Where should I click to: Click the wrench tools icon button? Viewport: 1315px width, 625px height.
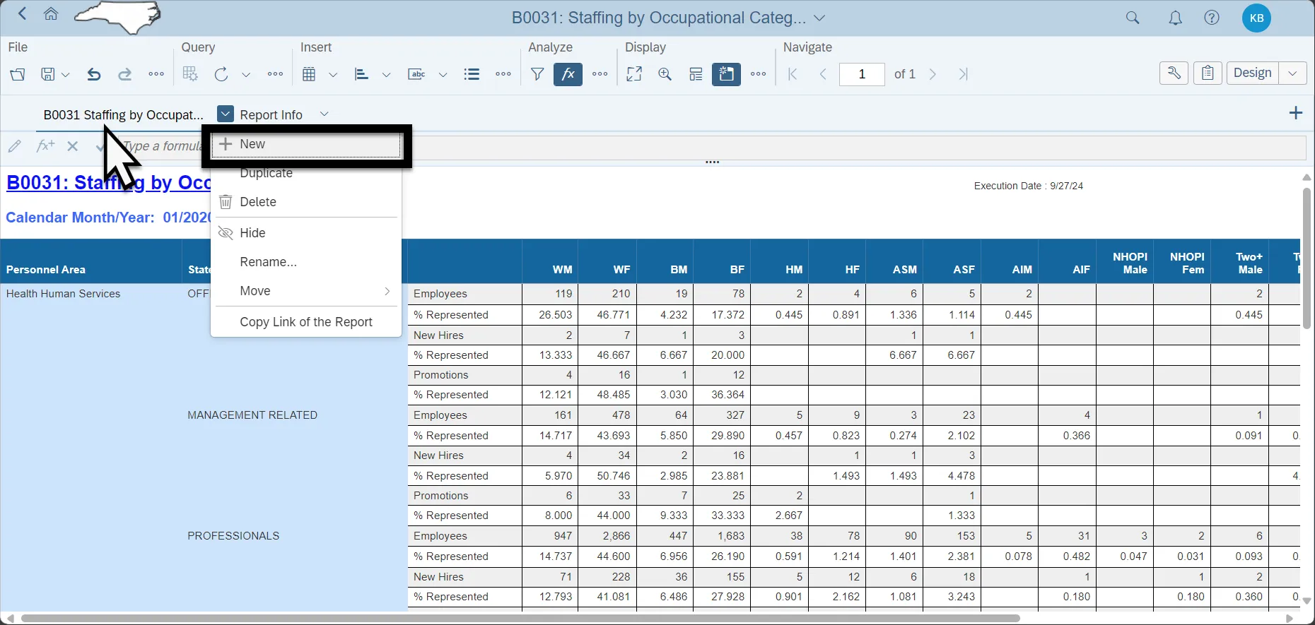1174,73
